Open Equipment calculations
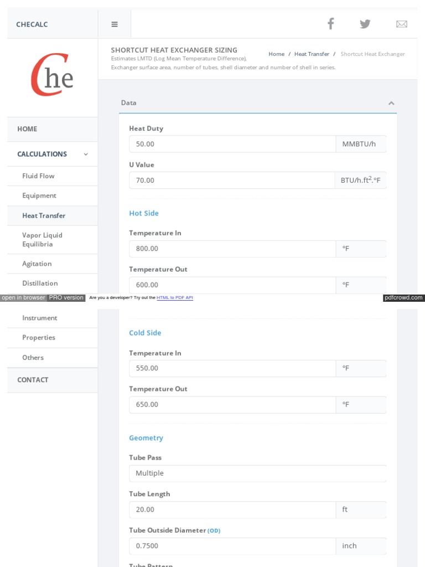 53,195
